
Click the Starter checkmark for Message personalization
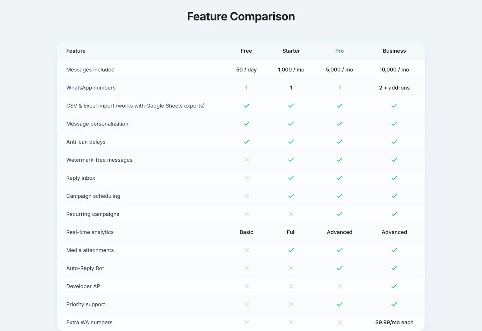click(x=291, y=124)
